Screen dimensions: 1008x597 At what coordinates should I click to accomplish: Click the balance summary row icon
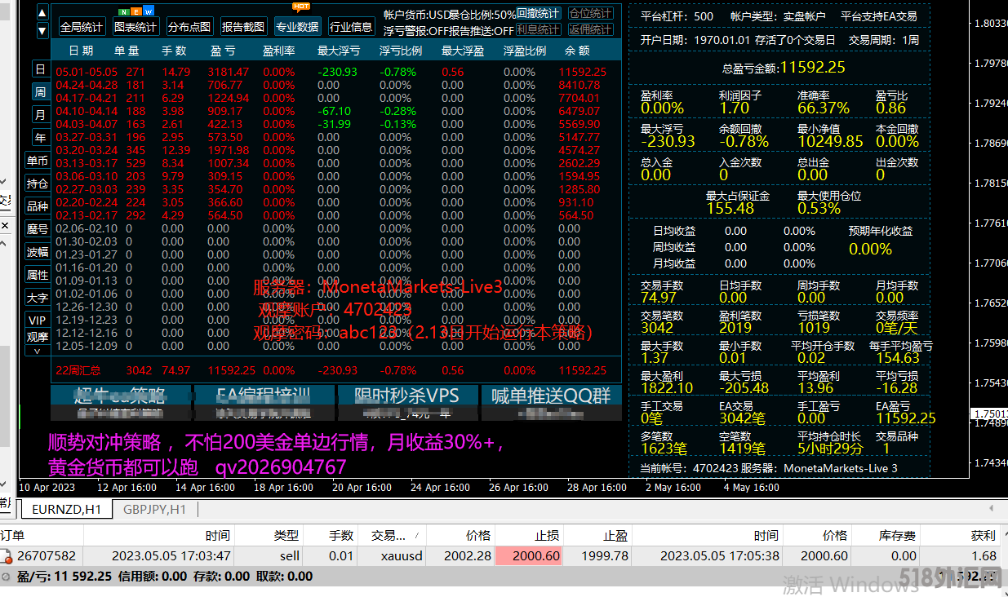coord(7,576)
